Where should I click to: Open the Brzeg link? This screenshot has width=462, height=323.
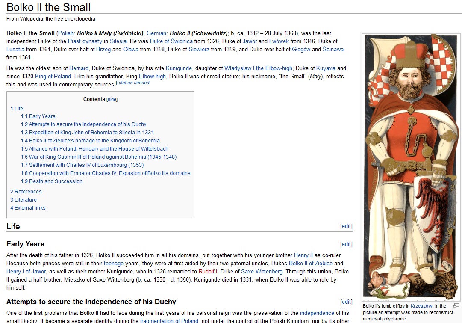(x=103, y=50)
